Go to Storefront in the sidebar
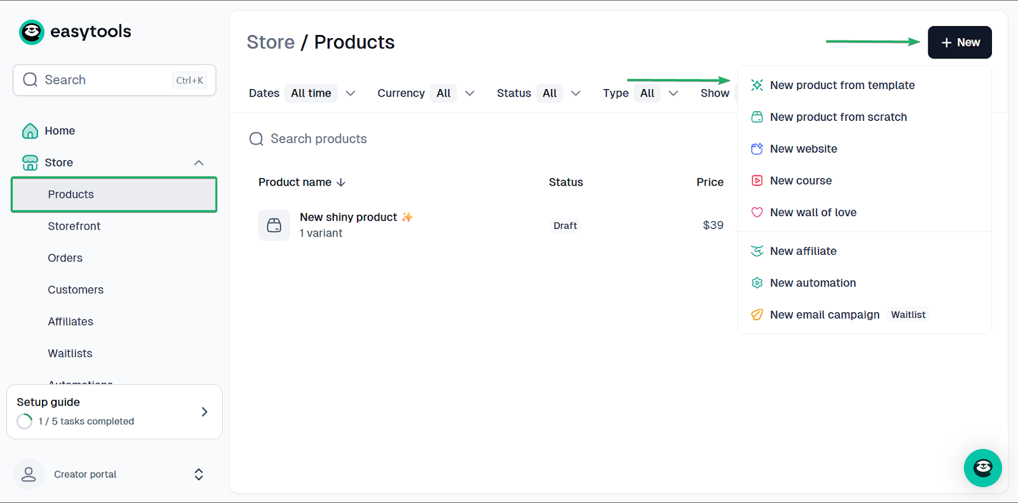 click(x=74, y=226)
